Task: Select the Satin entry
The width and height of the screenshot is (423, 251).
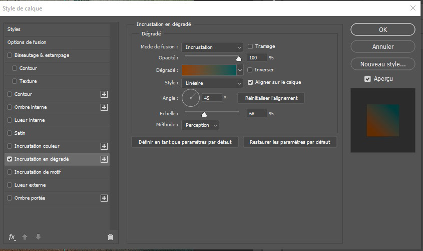Action: (57, 133)
